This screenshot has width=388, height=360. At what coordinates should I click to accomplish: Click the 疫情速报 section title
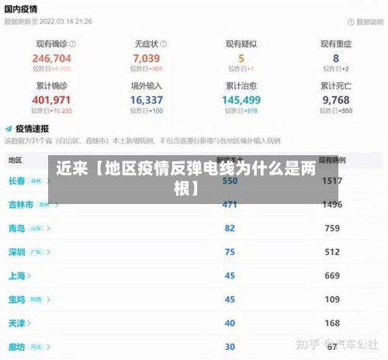click(33, 129)
